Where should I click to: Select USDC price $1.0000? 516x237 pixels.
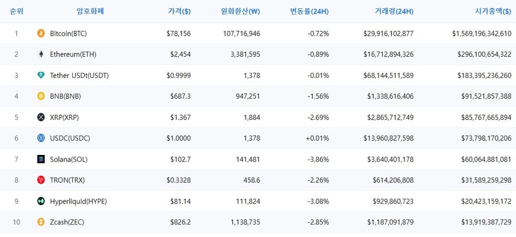[x=179, y=138]
